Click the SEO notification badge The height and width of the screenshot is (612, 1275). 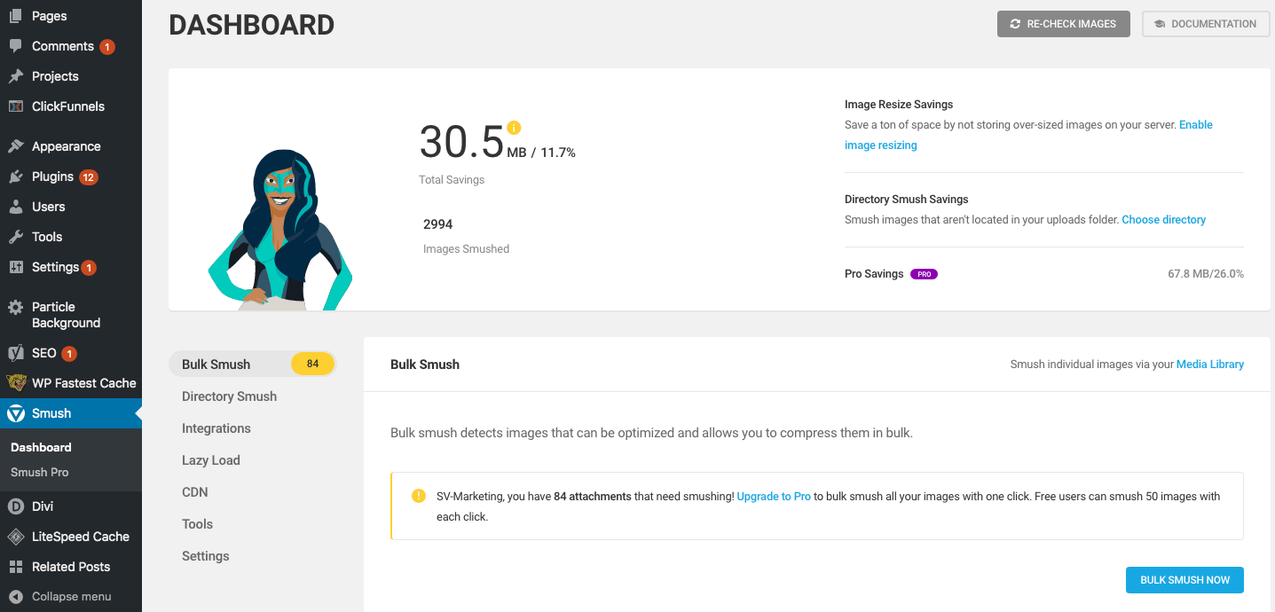[x=69, y=354]
